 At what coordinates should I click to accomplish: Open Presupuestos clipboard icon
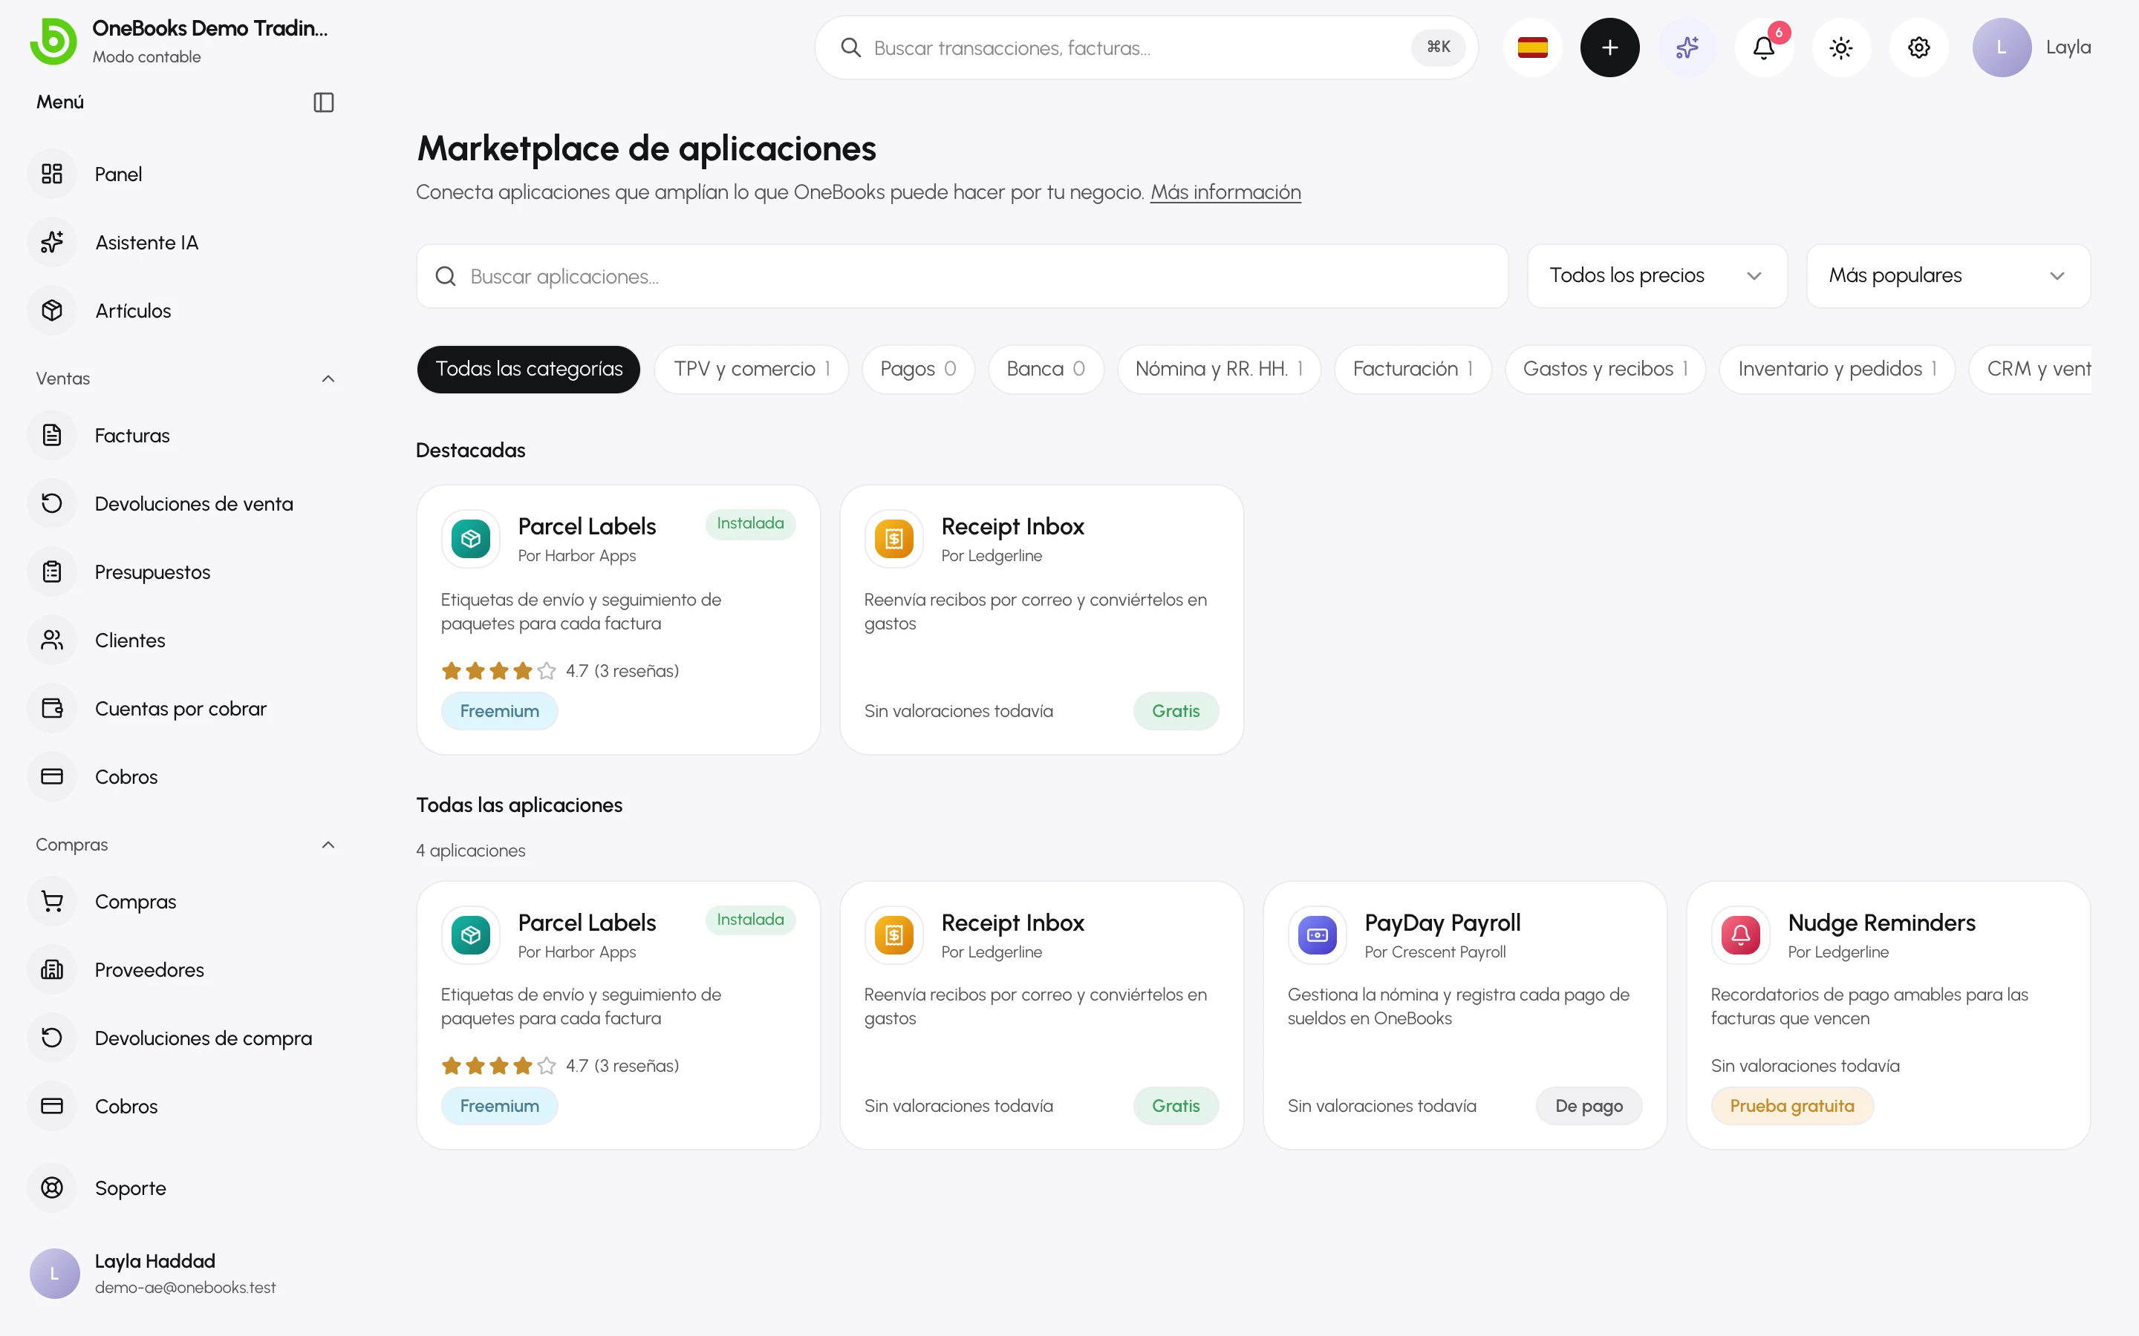(x=52, y=572)
